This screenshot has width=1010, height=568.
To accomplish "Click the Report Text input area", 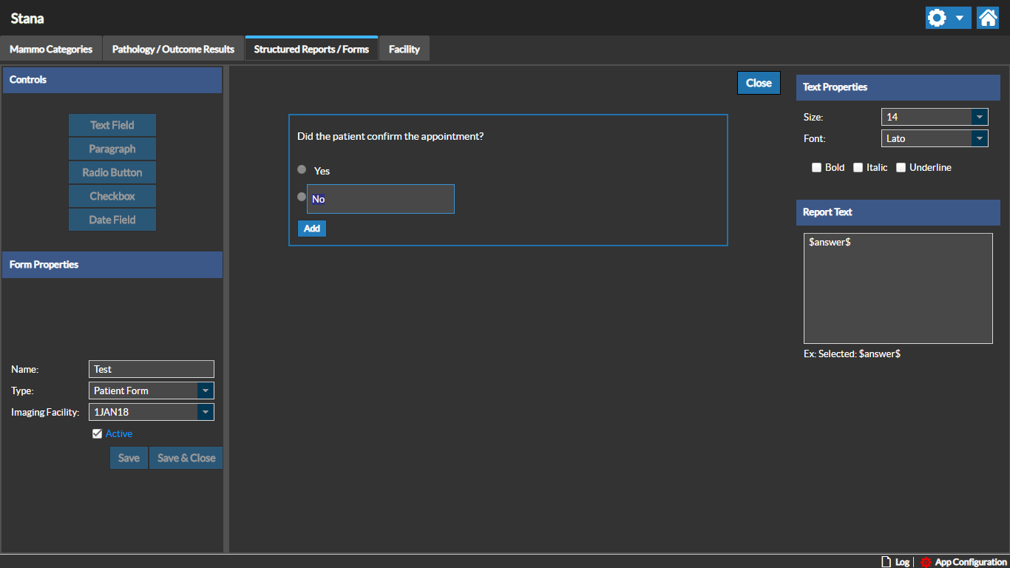I will tap(898, 288).
